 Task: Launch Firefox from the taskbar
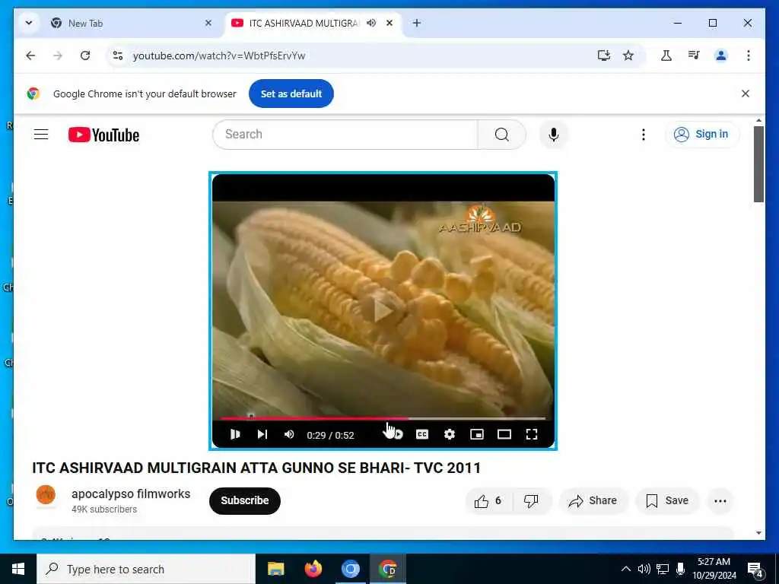tap(313, 569)
